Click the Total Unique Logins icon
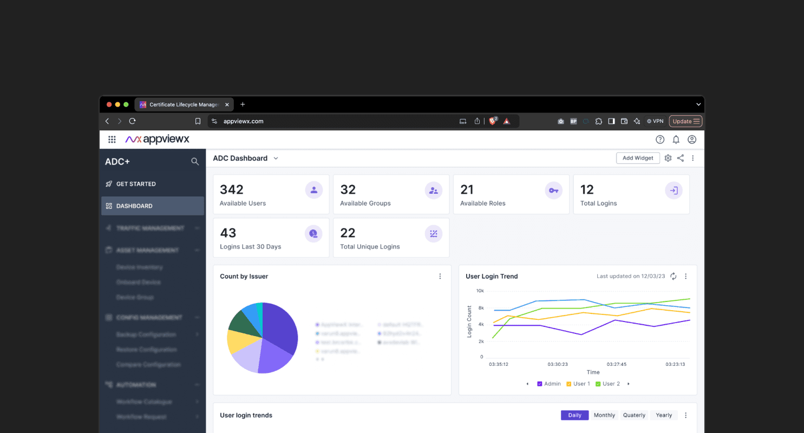 (x=434, y=233)
